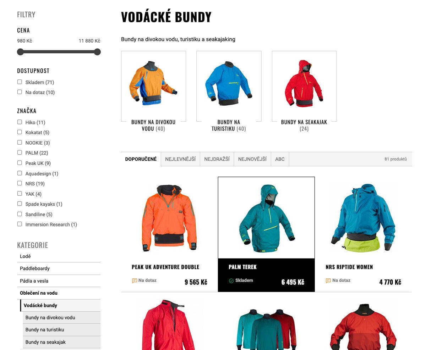
Task: Click the Na dotaz icon under Peak UK Adventure Double
Action: tap(135, 280)
